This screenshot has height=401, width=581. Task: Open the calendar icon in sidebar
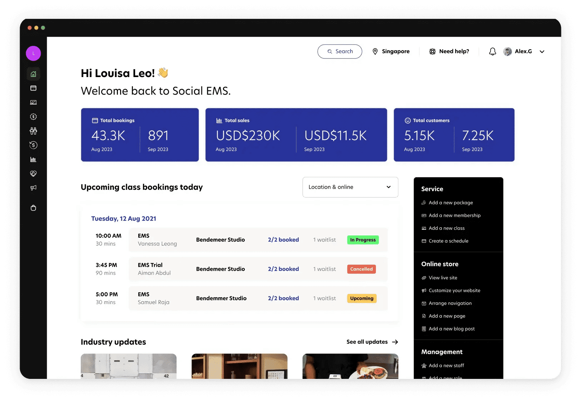[33, 88]
